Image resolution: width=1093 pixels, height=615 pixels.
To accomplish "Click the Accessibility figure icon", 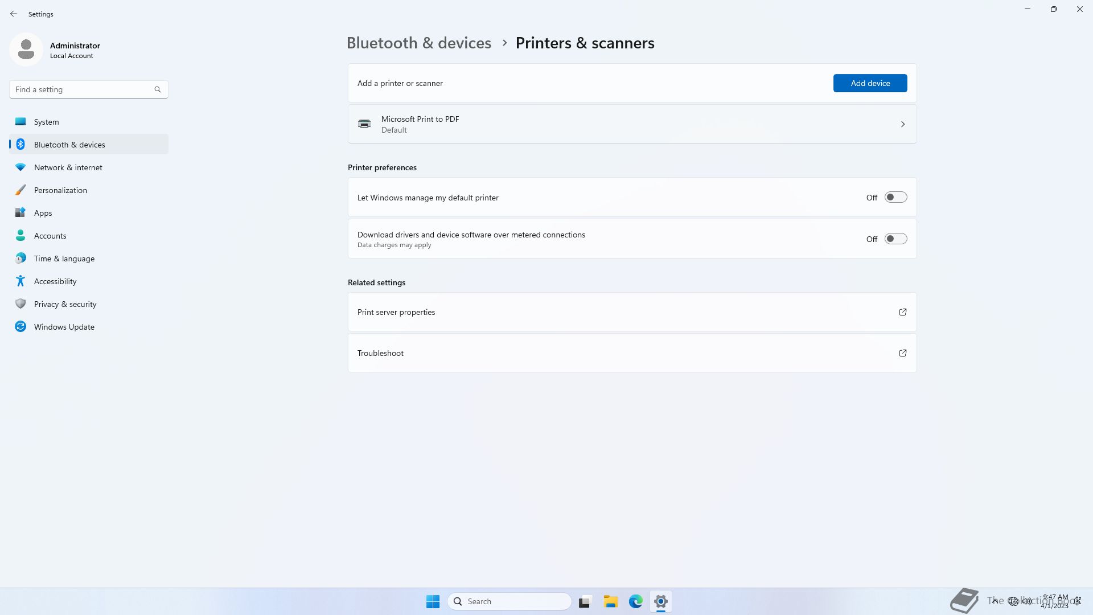I will 20,281.
